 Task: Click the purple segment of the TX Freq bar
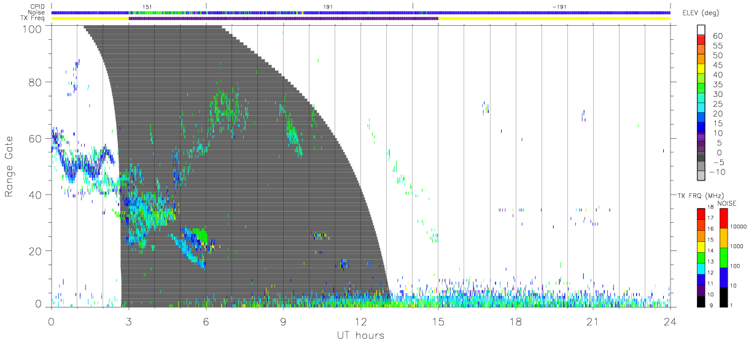(x=283, y=18)
